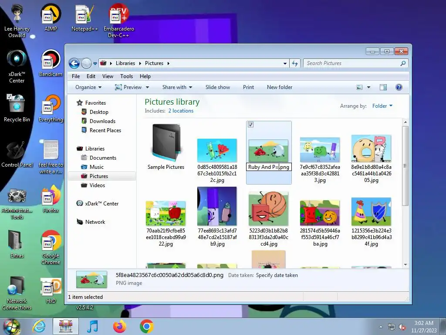Open the address bar history dropdown
Screen dimensions: 446x335
coord(285,64)
